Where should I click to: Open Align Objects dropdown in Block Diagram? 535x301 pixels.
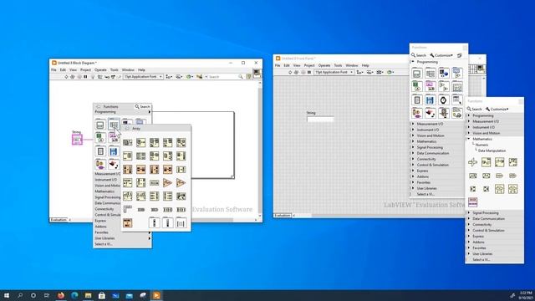point(169,77)
